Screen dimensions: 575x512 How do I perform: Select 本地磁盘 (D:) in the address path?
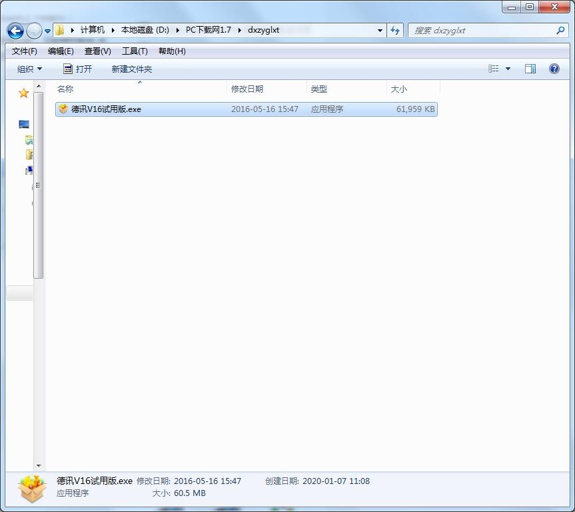click(145, 30)
